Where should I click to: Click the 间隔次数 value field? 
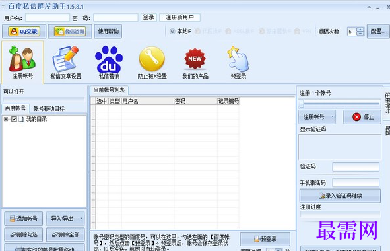tap(352, 32)
